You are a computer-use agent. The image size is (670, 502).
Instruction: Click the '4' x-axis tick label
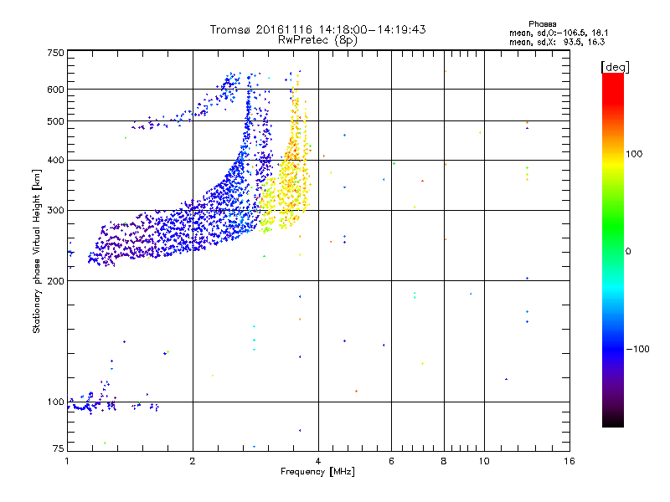coord(318,461)
